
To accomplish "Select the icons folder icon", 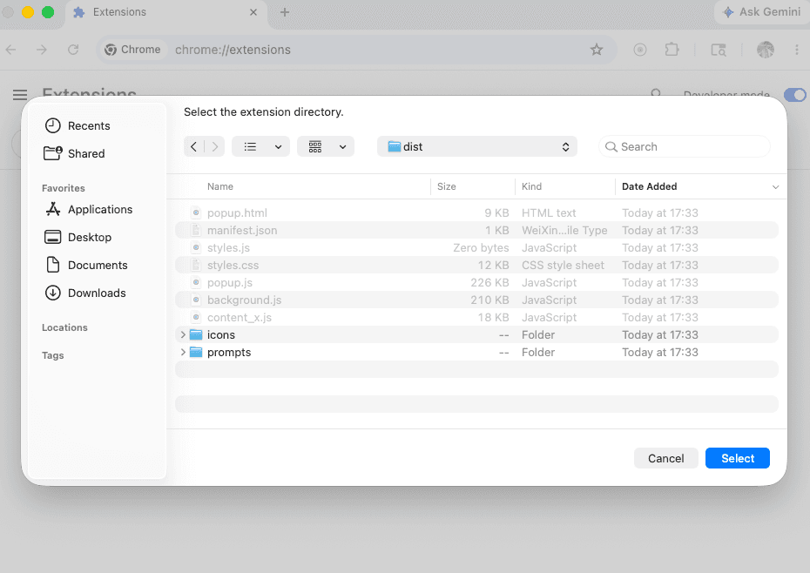I will (x=196, y=334).
